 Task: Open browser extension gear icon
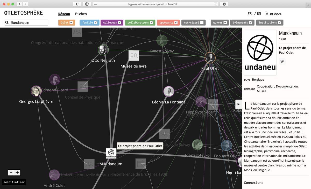pos(87,4)
